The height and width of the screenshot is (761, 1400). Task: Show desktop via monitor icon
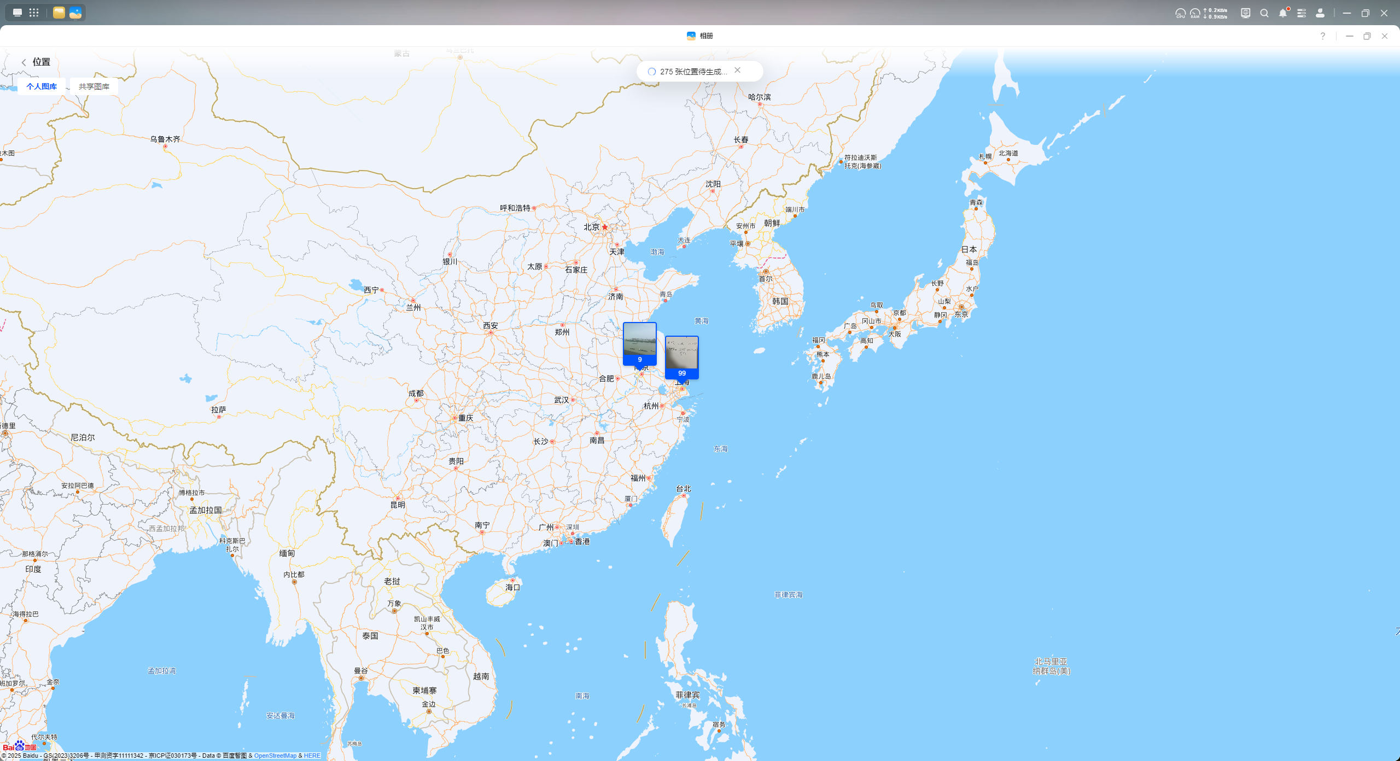pyautogui.click(x=17, y=13)
